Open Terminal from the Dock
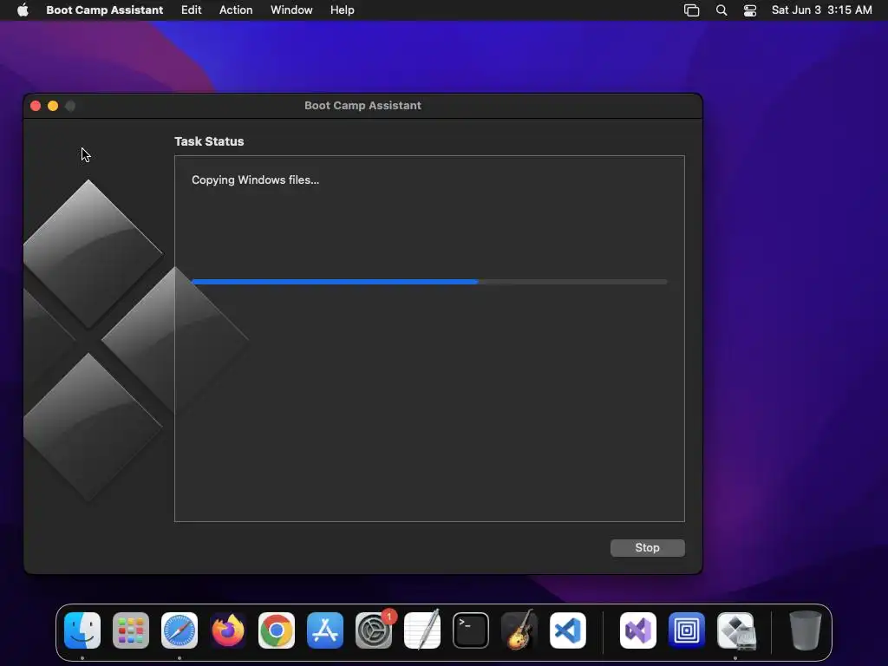888x666 pixels. point(471,630)
